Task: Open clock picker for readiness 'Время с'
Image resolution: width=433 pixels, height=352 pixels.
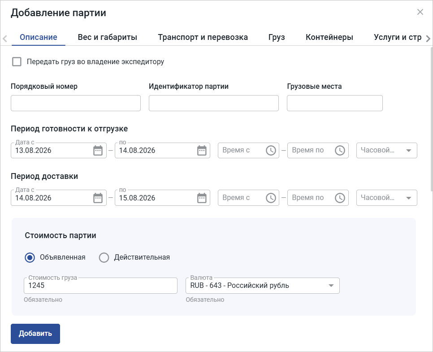Action: pyautogui.click(x=271, y=151)
